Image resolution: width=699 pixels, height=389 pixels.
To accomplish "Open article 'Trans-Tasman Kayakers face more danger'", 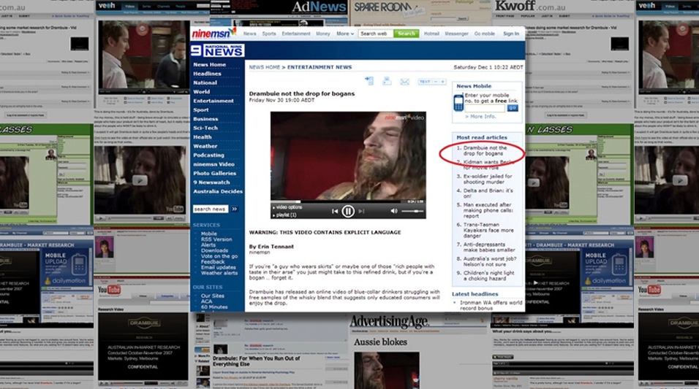I will (488, 230).
